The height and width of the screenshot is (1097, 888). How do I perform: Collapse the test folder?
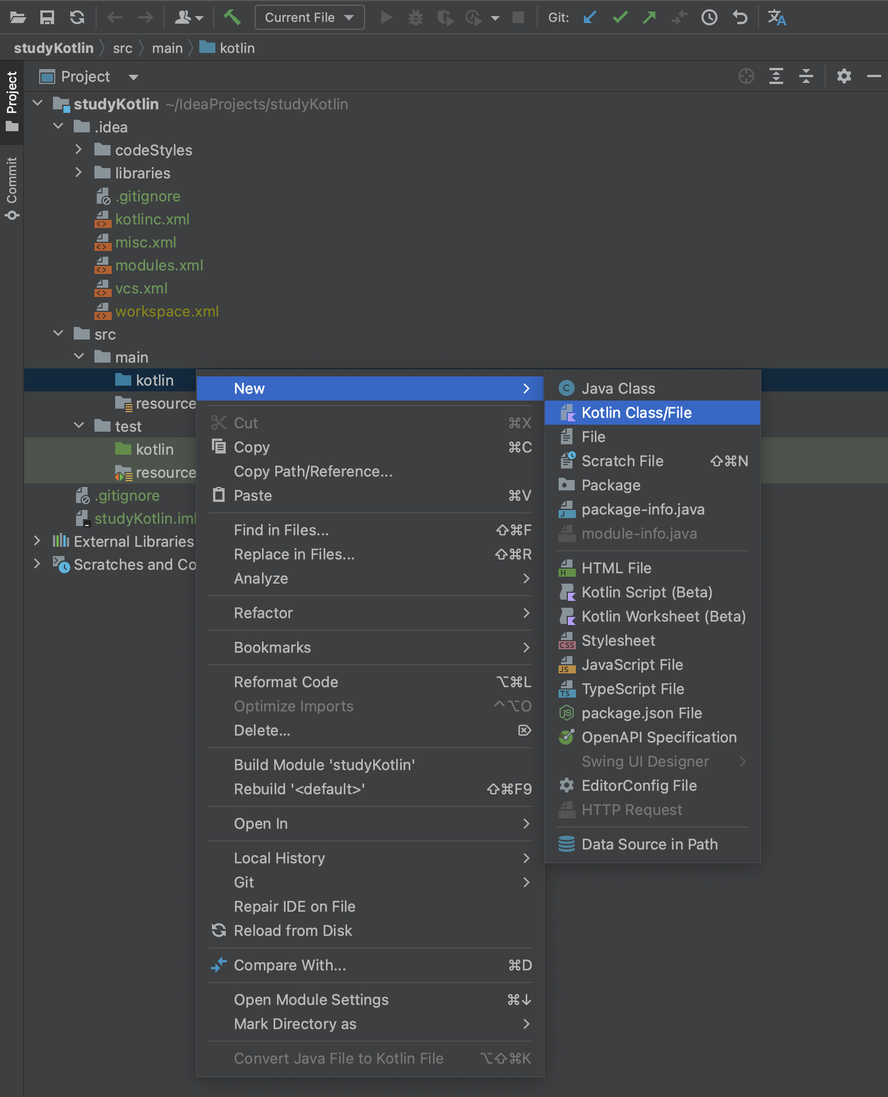pyautogui.click(x=79, y=426)
